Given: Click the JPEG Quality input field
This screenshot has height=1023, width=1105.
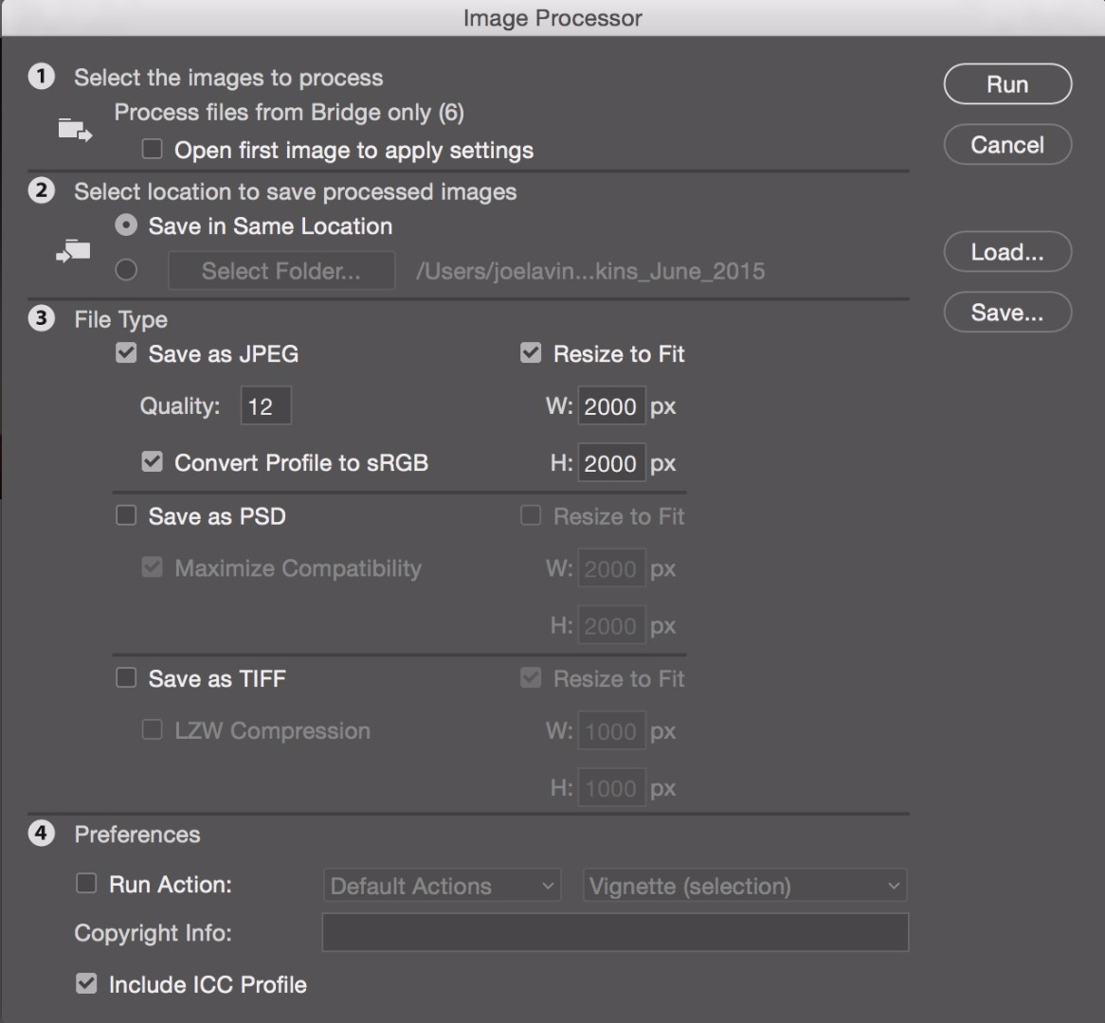Looking at the screenshot, I should 265,405.
